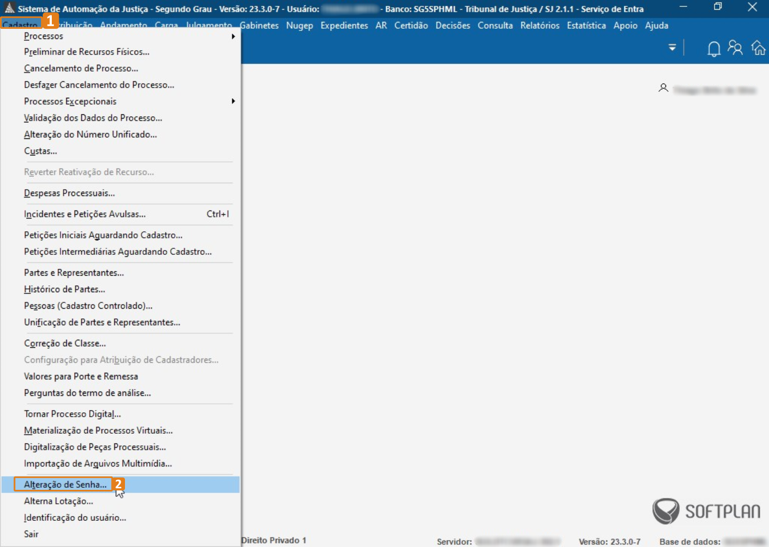
Task: Open the Ajuda menu
Action: 657,25
